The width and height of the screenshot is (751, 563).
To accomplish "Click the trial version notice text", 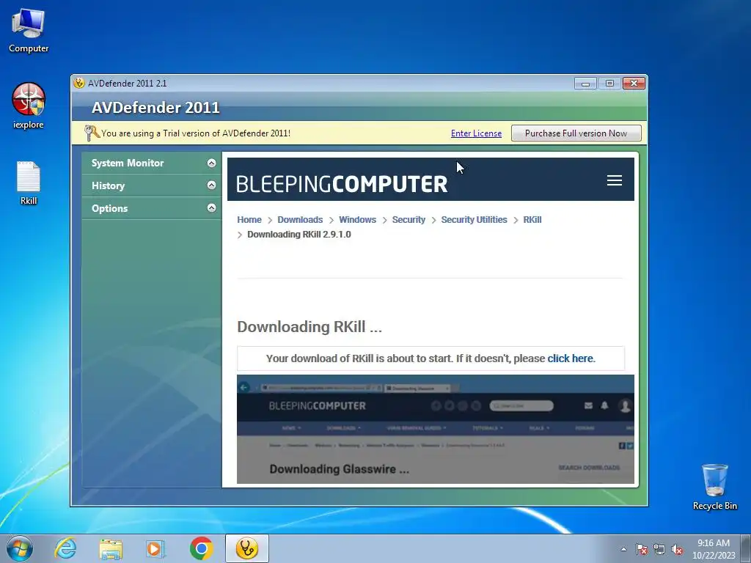I will (195, 133).
